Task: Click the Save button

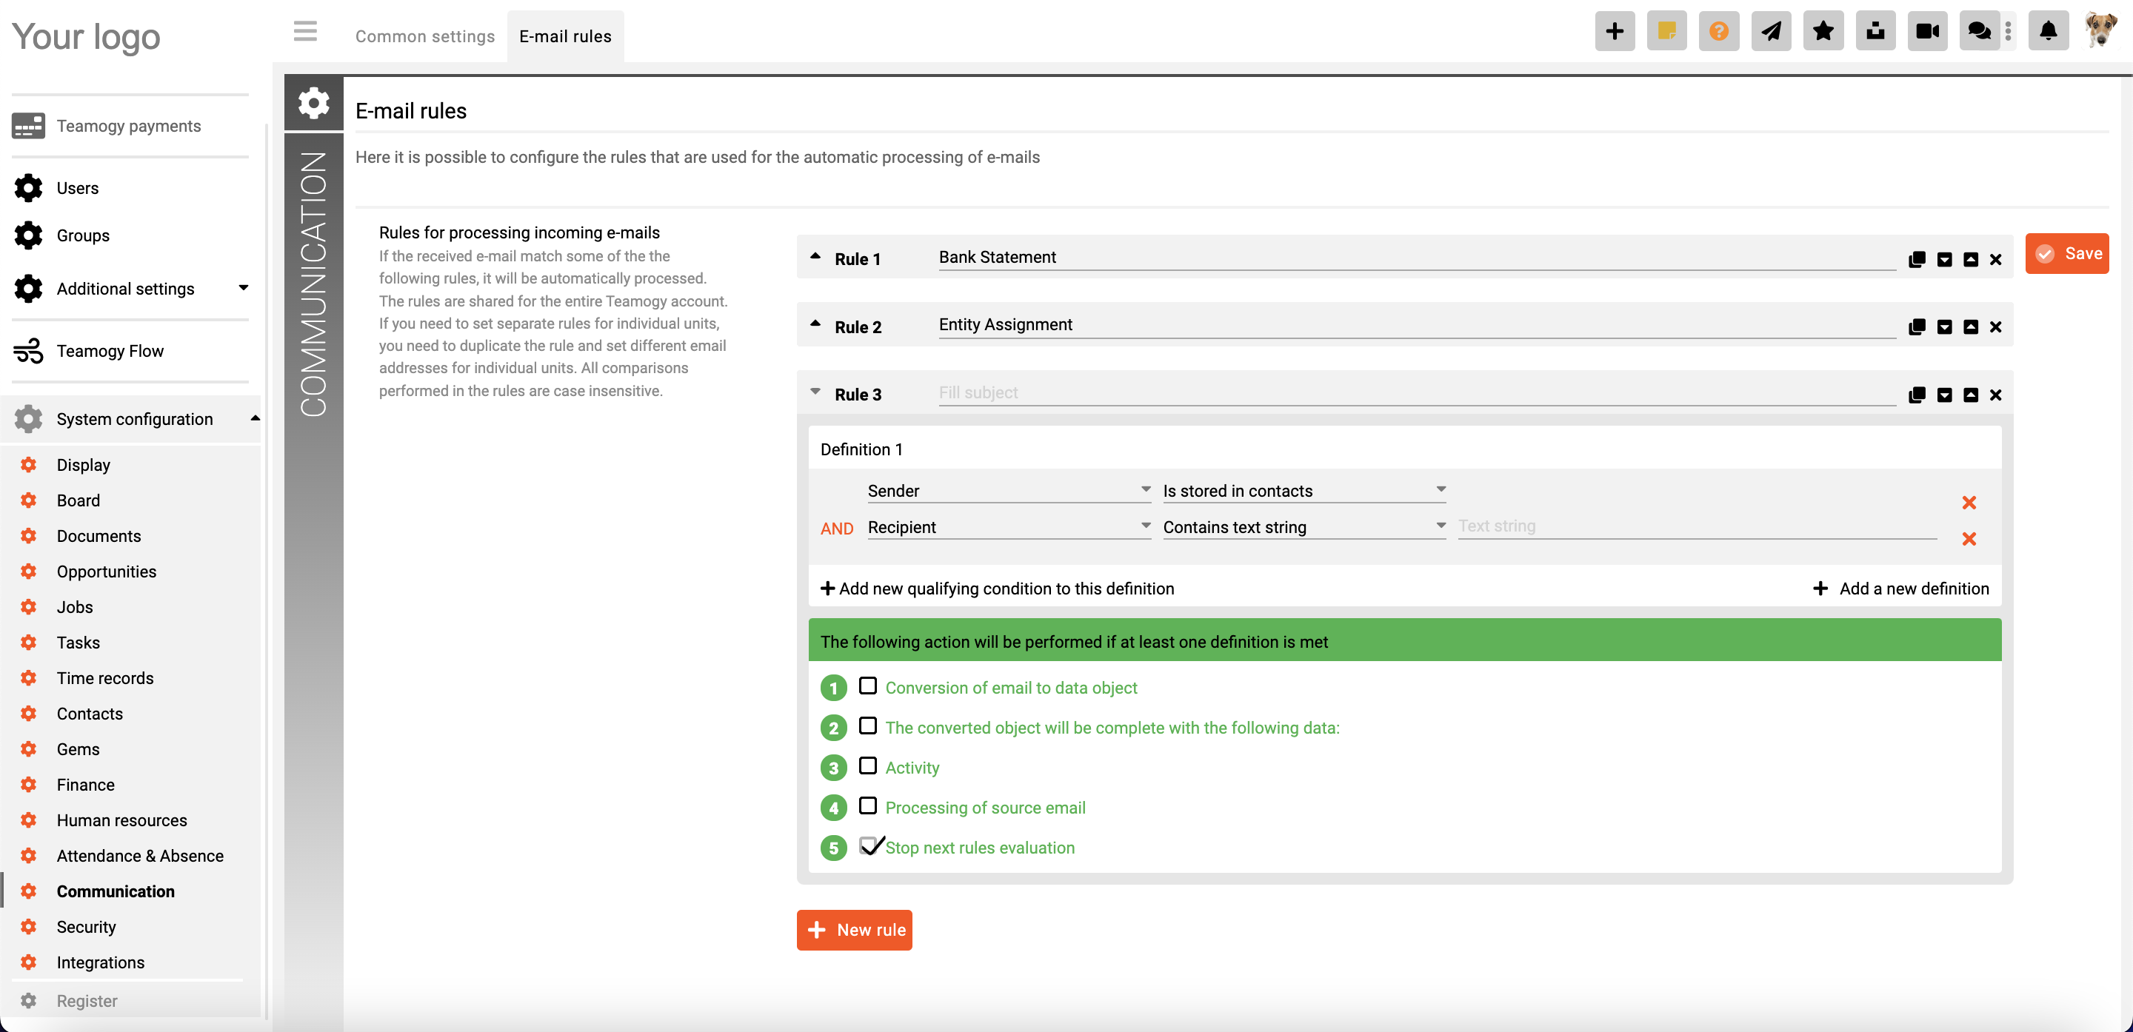Action: click(x=2066, y=254)
